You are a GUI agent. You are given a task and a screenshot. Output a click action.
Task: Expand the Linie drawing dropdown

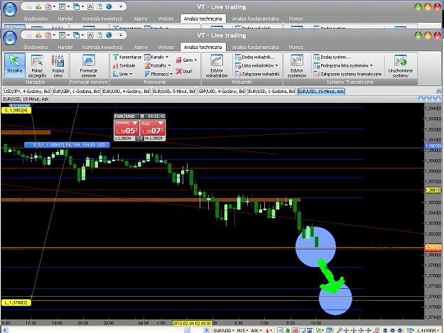pos(123,74)
